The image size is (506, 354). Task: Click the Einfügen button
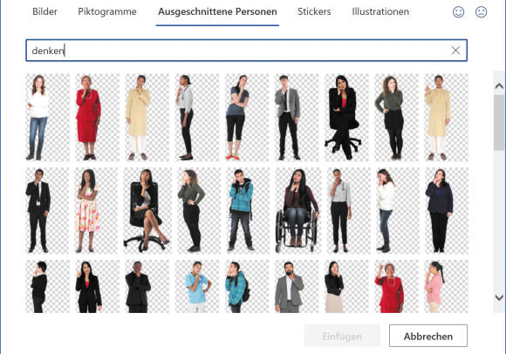(342, 336)
